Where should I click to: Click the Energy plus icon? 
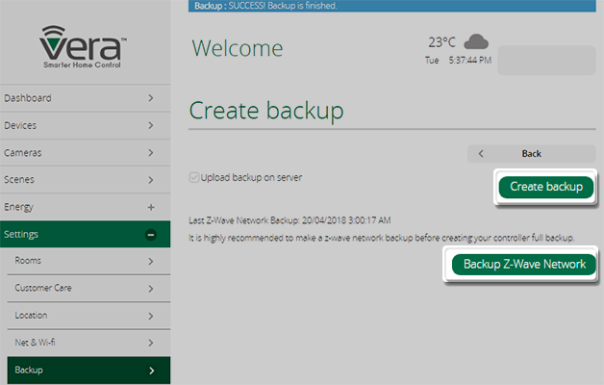click(150, 207)
